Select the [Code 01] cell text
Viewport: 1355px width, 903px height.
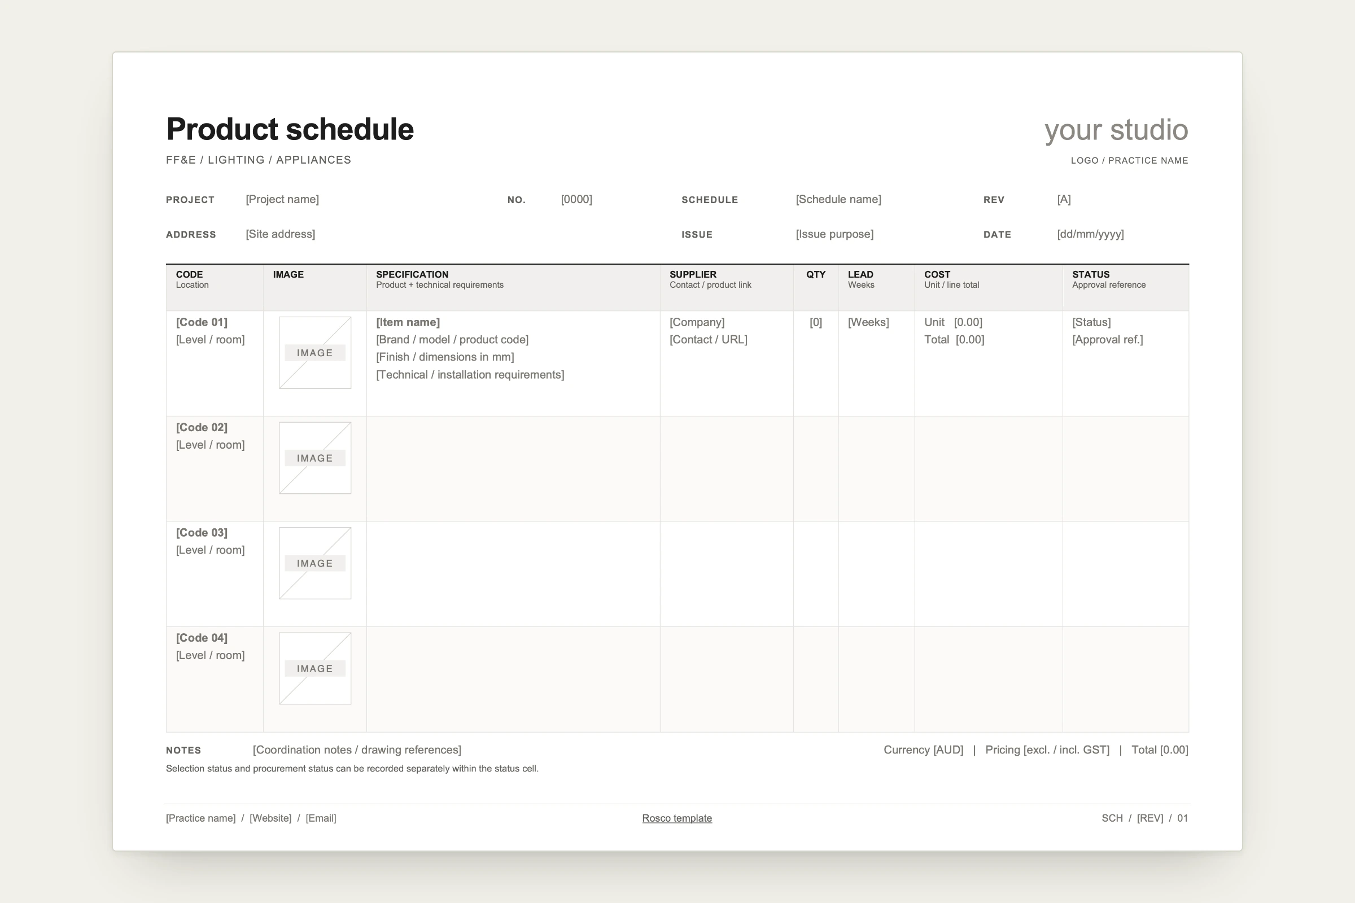tap(202, 322)
